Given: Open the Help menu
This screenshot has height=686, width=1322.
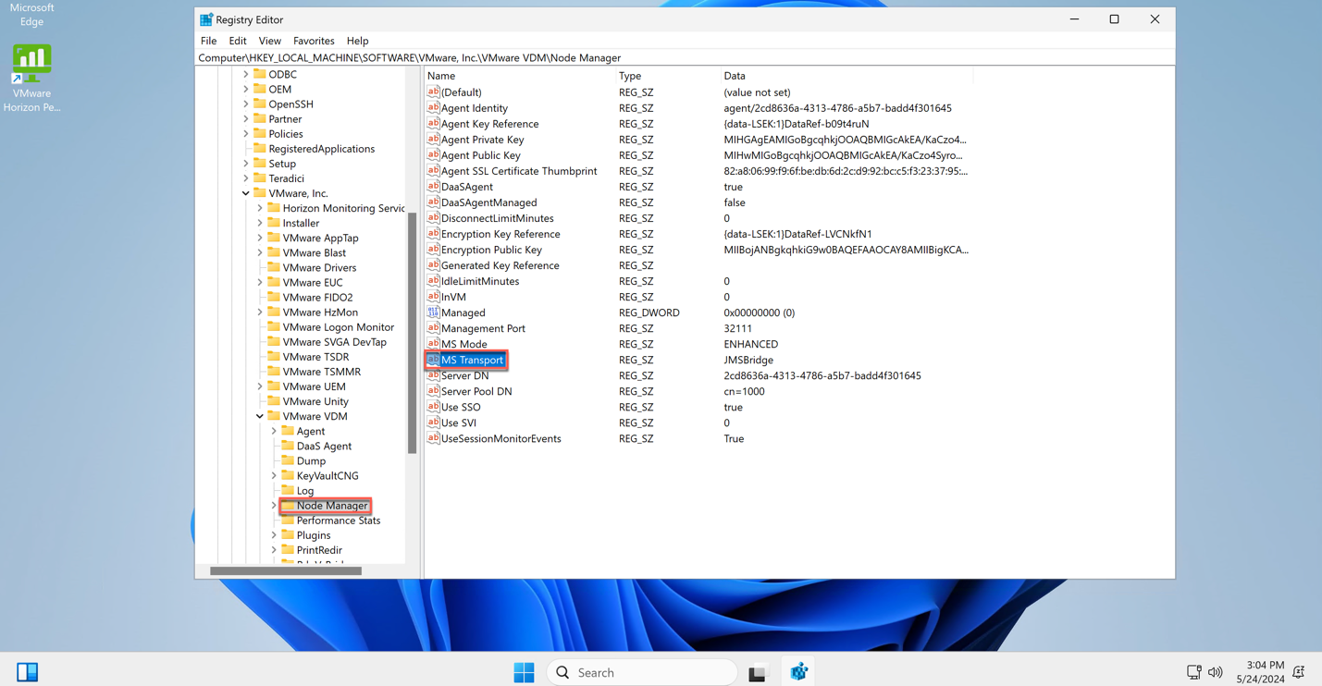Looking at the screenshot, I should tap(357, 41).
